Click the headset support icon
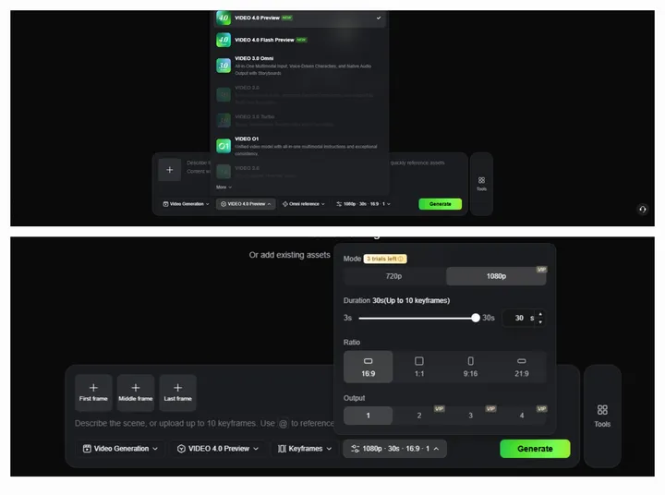The image size is (665, 495). (643, 209)
